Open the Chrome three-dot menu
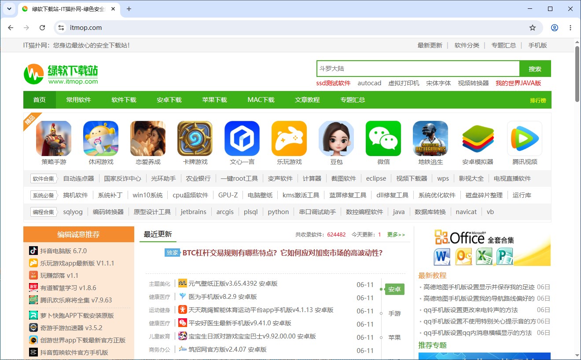581x360 pixels. coord(570,28)
